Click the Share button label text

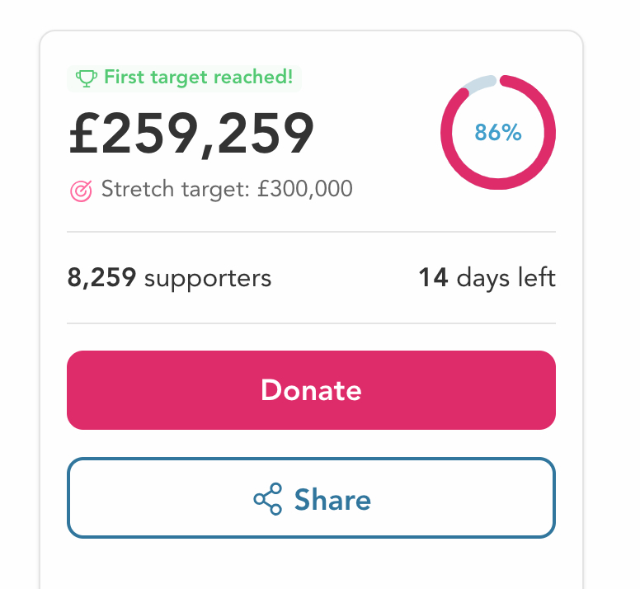332,499
